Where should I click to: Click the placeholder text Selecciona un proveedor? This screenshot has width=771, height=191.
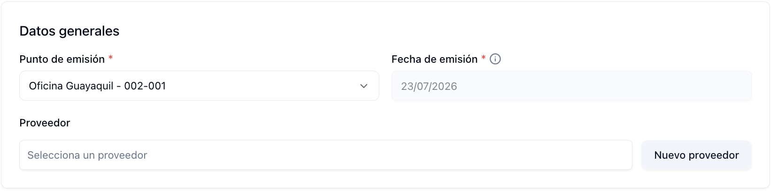coord(87,155)
